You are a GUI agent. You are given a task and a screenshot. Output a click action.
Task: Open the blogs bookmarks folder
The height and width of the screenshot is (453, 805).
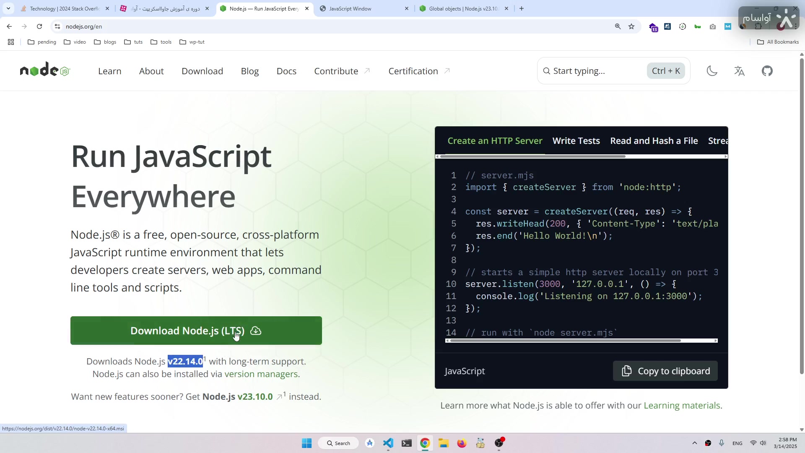[105, 42]
